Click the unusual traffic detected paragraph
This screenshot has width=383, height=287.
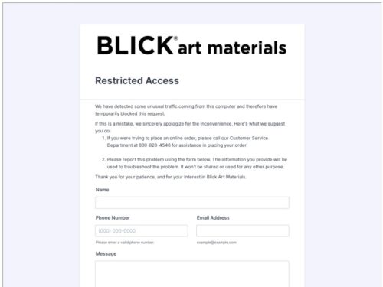tap(186, 110)
